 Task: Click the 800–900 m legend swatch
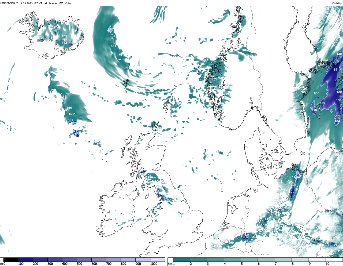pyautogui.click(x=128, y=260)
